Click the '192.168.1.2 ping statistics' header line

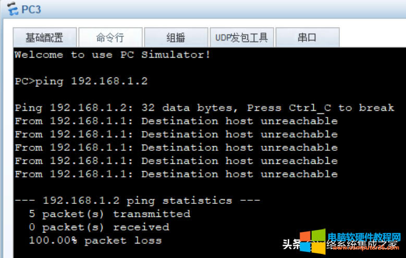[137, 201]
